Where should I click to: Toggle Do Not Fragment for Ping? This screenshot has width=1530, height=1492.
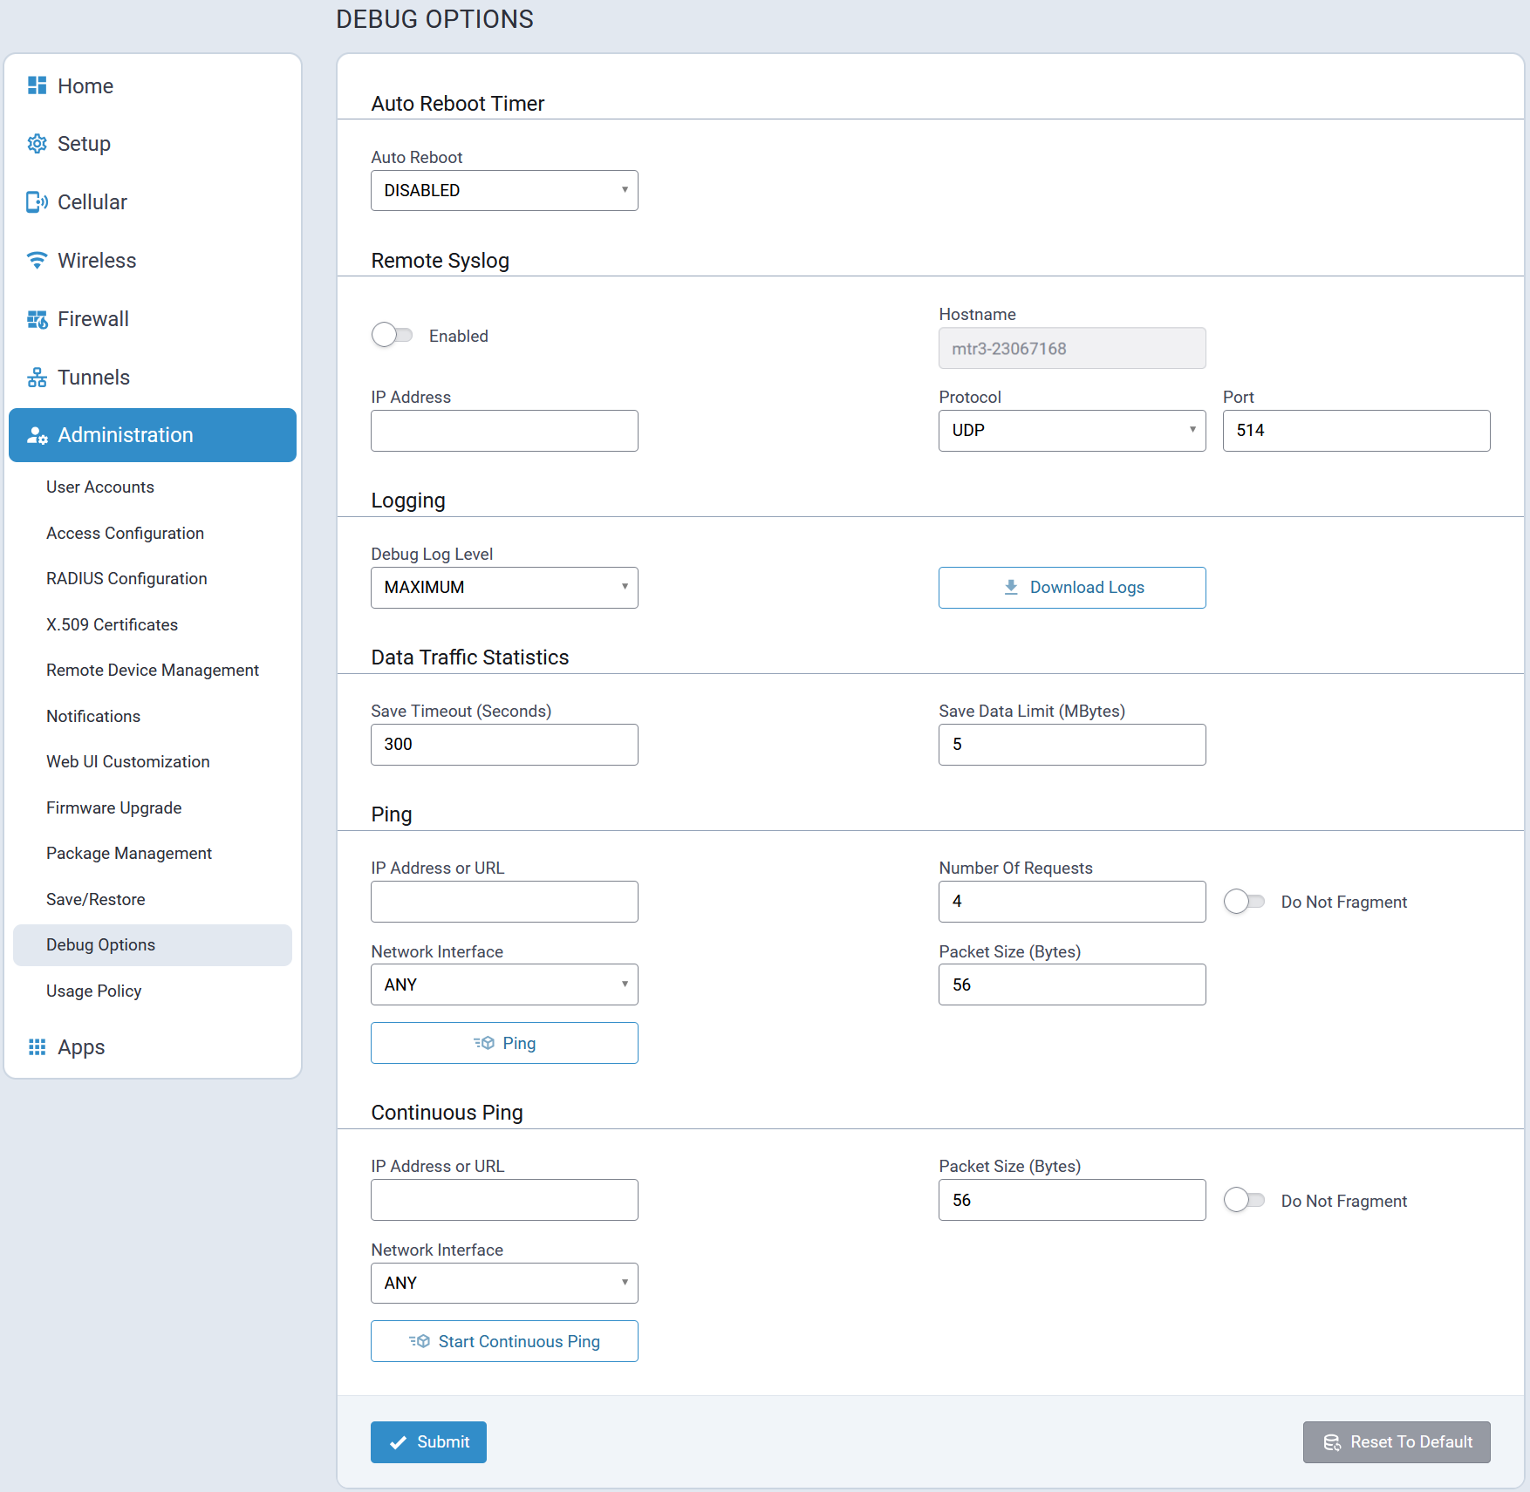pos(1243,902)
